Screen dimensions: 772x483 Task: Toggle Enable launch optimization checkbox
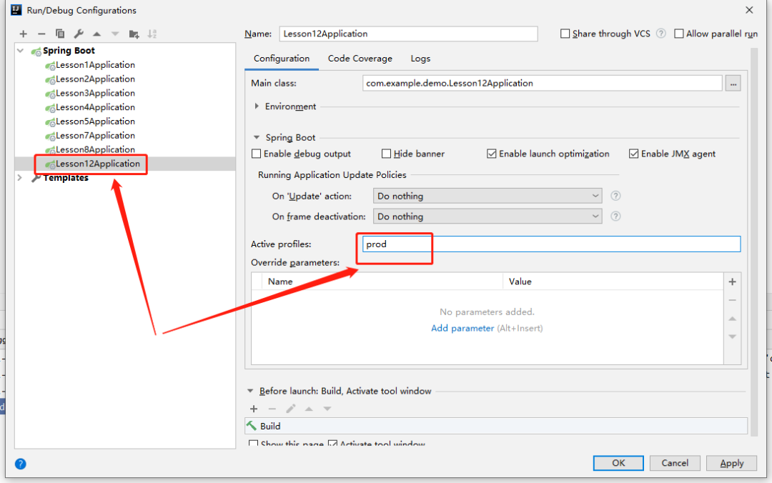pos(491,154)
